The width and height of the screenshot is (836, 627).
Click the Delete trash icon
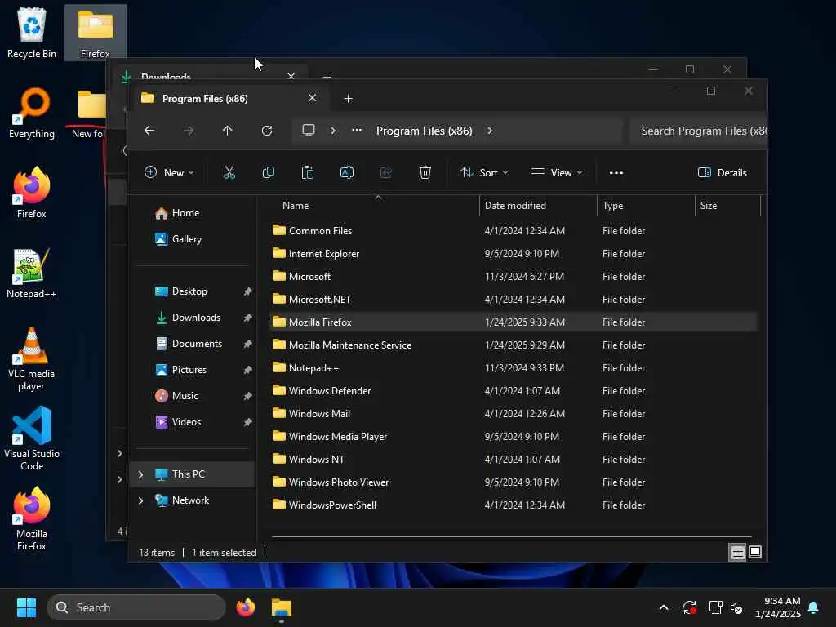click(x=425, y=172)
